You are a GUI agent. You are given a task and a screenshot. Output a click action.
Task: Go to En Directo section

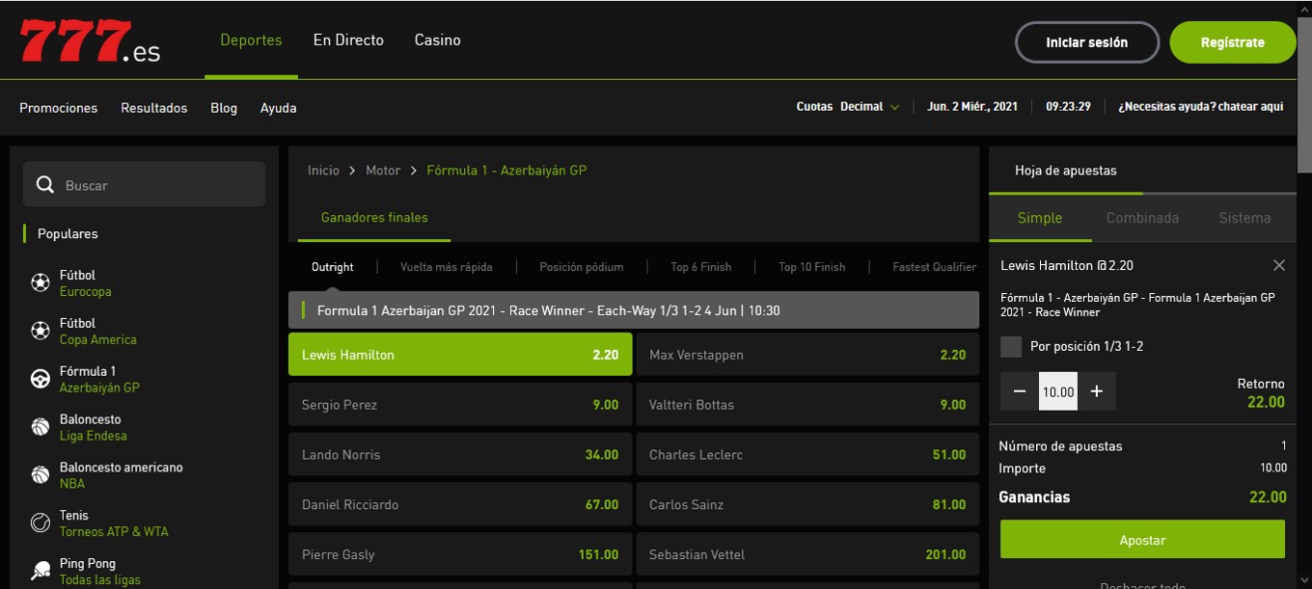coord(348,40)
